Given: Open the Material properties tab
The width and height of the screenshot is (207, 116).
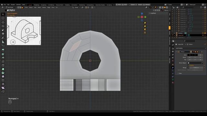Looking at the screenshot, I should (x=173, y=83).
